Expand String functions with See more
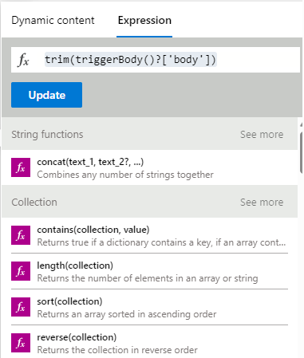This screenshot has width=304, height=358. [x=262, y=135]
